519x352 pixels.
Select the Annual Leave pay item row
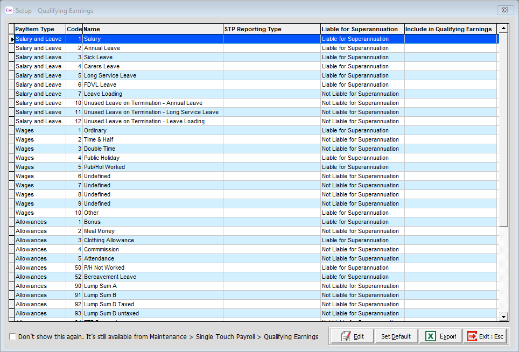pyautogui.click(x=256, y=48)
